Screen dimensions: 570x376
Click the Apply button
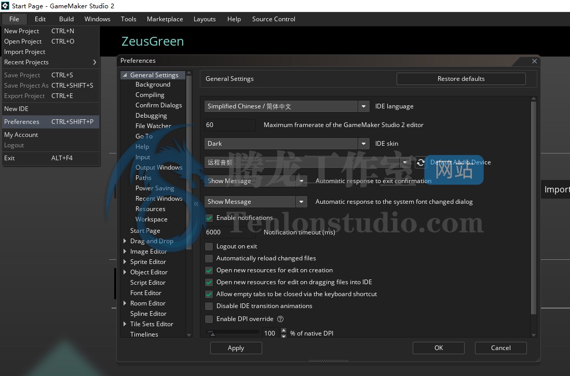coord(236,348)
